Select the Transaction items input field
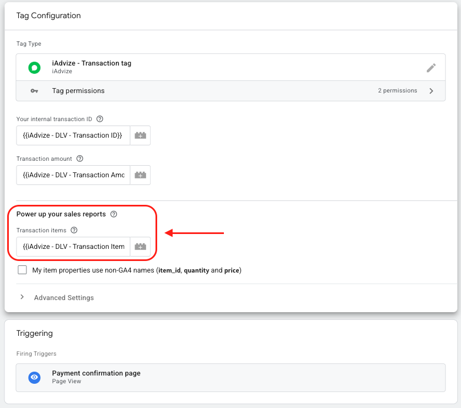 (73, 247)
